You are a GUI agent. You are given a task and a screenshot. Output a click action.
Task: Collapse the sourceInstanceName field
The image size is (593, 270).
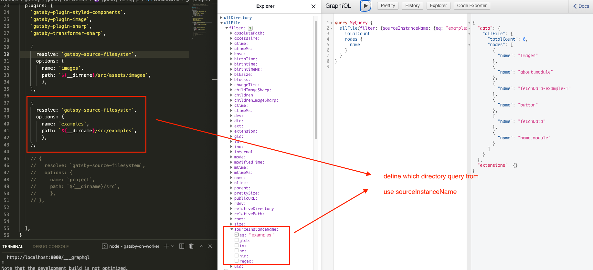[x=232, y=229]
